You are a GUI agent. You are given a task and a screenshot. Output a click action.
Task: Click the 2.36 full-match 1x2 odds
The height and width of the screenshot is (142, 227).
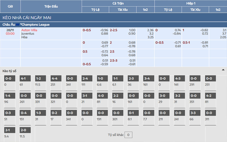pos(150,30)
